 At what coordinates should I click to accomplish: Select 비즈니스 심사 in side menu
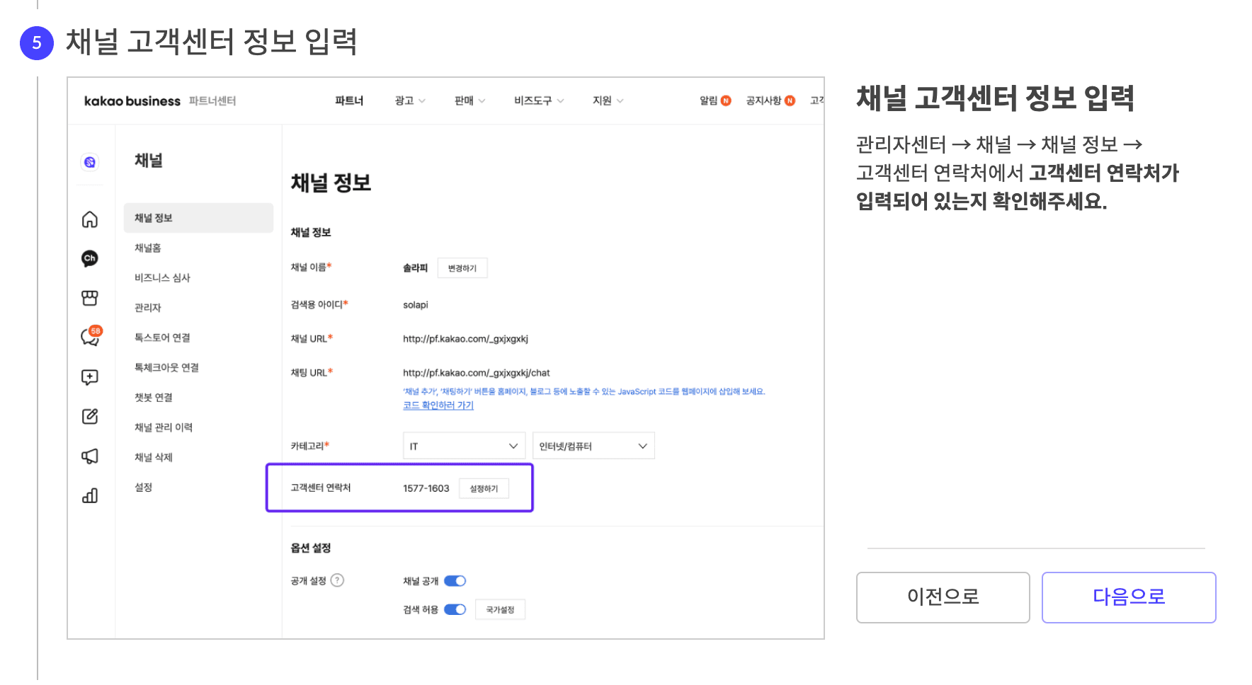(162, 277)
